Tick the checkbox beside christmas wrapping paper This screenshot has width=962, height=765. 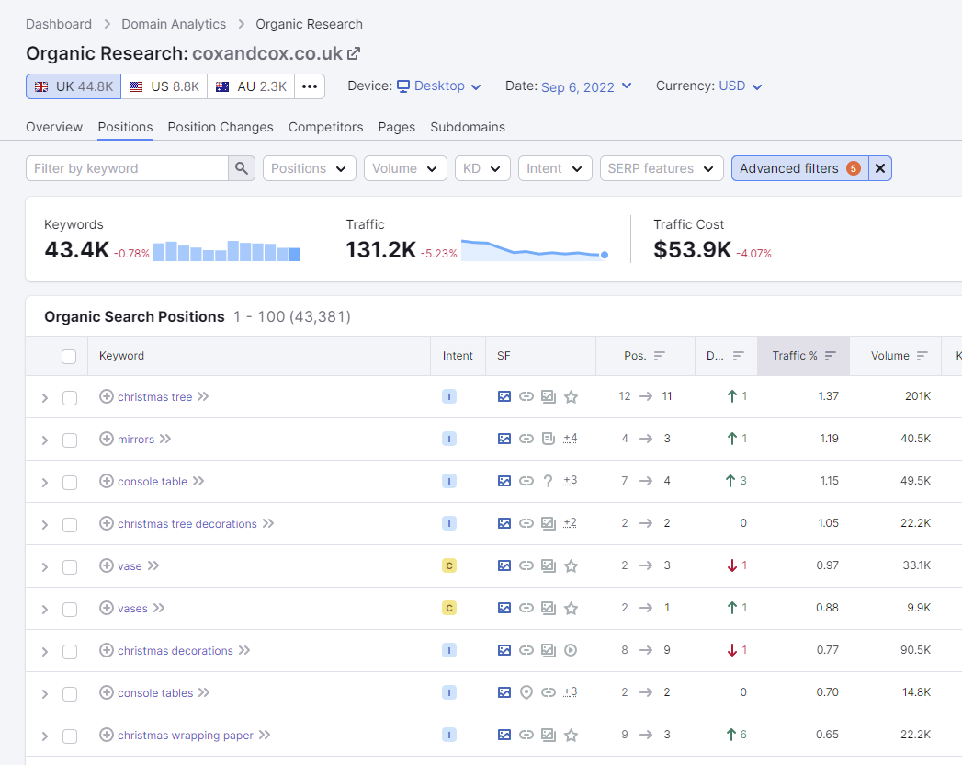70,736
